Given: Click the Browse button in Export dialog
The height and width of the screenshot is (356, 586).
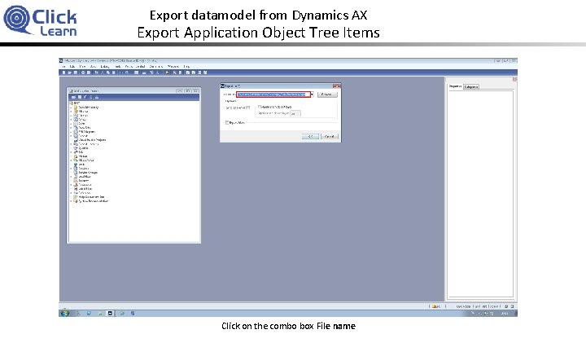Looking at the screenshot, I should (x=327, y=94).
